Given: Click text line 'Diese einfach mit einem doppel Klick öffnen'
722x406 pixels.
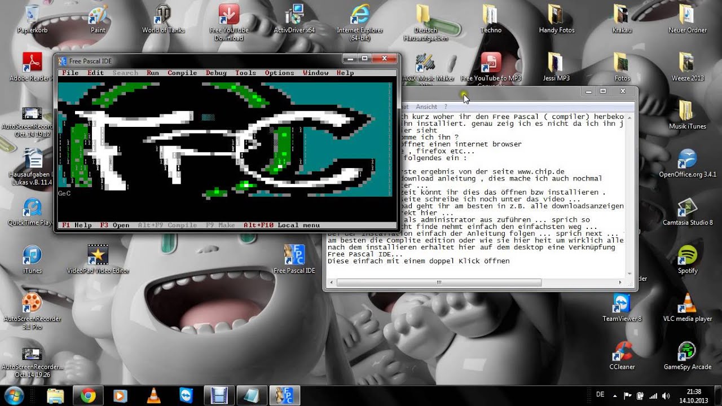Looking at the screenshot, I should click(419, 261).
